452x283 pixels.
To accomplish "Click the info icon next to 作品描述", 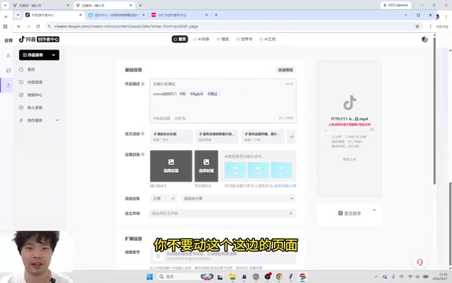I will [143, 84].
